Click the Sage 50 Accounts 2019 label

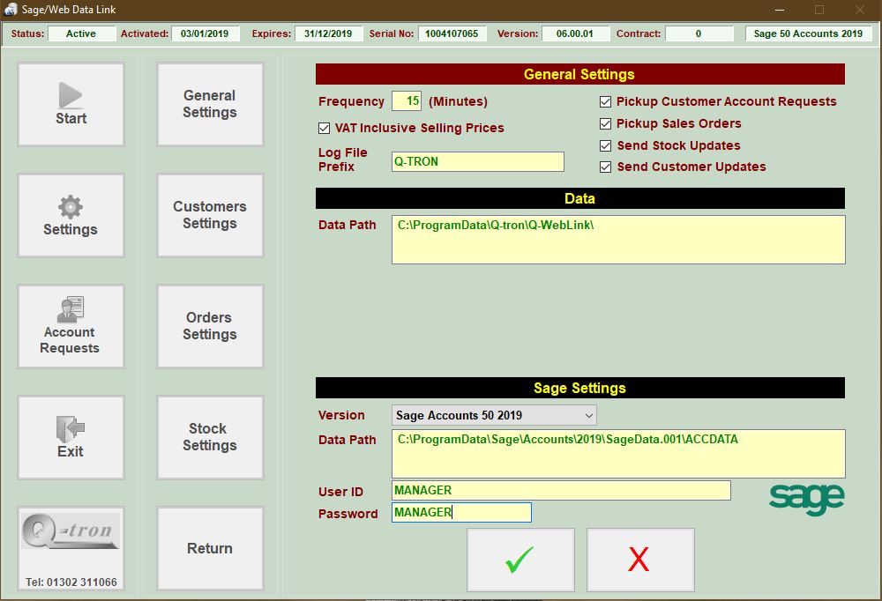tap(808, 33)
